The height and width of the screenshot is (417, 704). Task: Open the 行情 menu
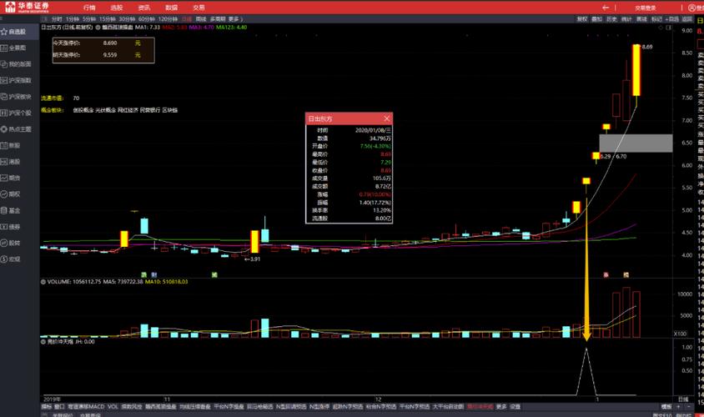89,8
